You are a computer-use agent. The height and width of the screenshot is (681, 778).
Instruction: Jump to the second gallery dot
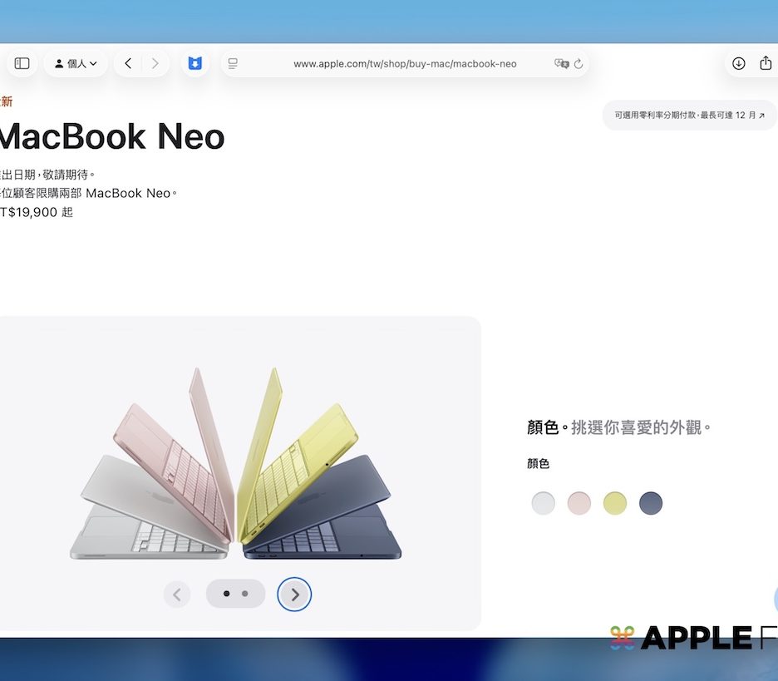(244, 594)
